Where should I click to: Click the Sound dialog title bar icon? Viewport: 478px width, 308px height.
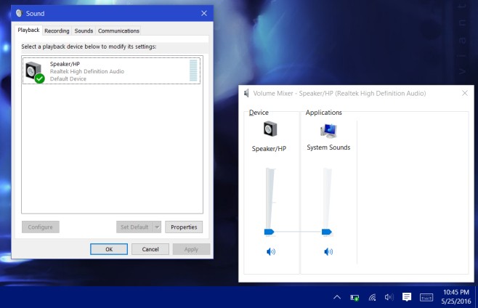[x=19, y=13]
